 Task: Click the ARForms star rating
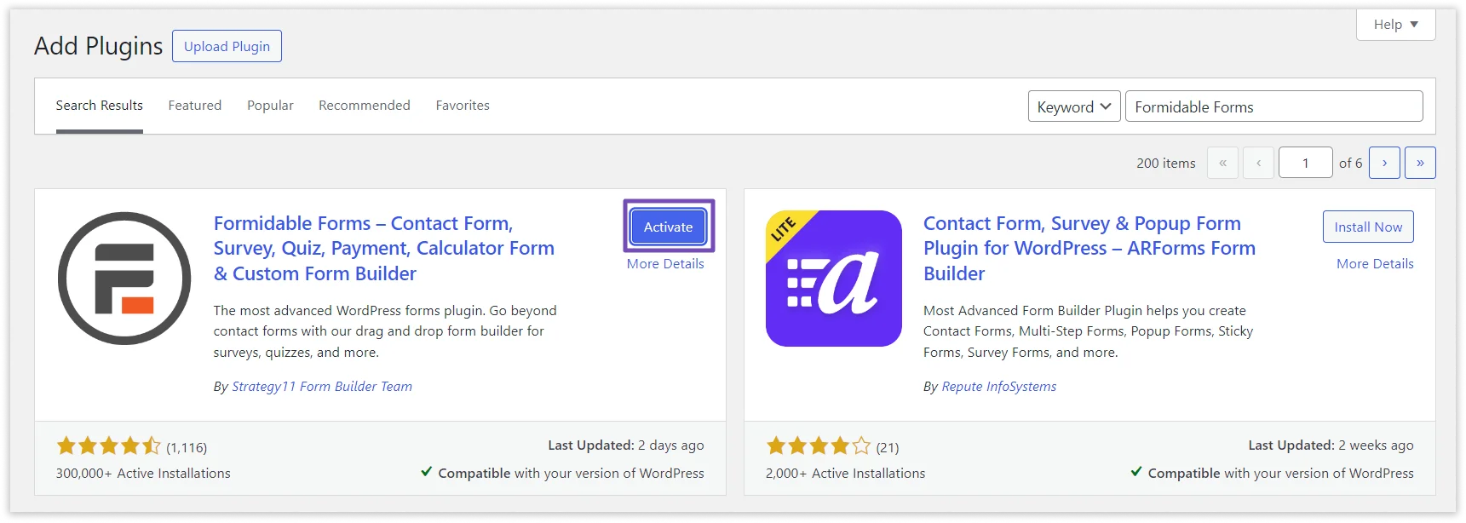point(818,446)
